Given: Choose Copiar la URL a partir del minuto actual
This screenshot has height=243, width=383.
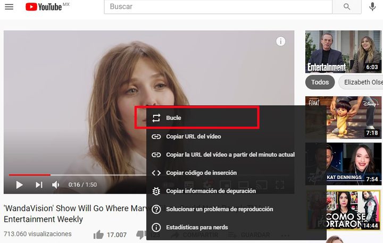Looking at the screenshot, I should (236, 155).
